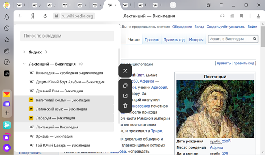Image resolution: width=265 pixels, height=155 pixels.
Task: Open the reader/translate page icon
Action: 232,16
